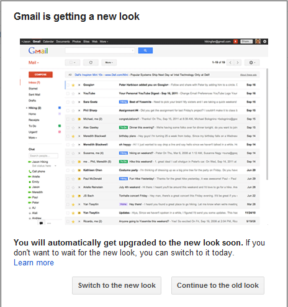Tick the checkbox on the YouTube email row
Screen dimensions: 288x307
[x=68, y=93]
